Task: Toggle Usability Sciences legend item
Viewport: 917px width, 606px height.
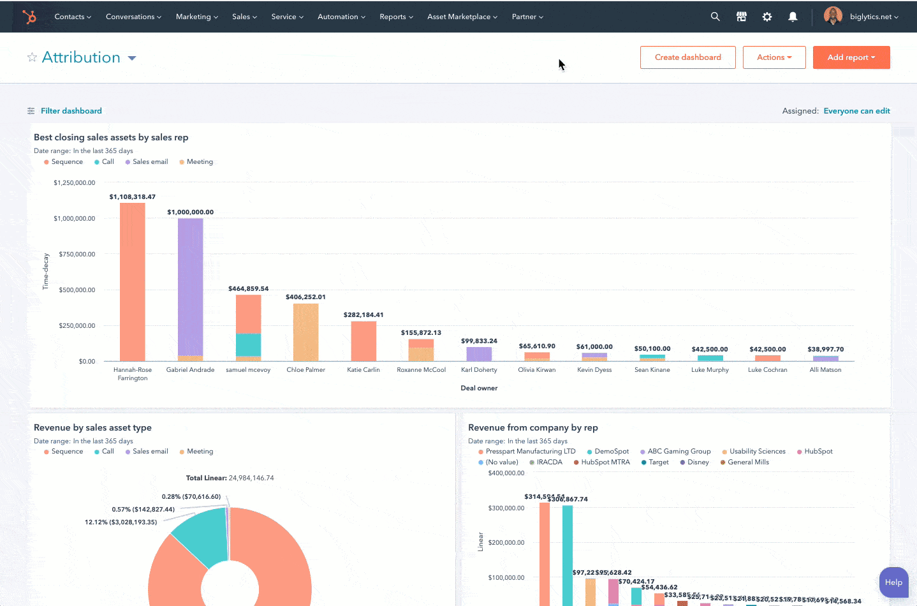Action: 754,452
